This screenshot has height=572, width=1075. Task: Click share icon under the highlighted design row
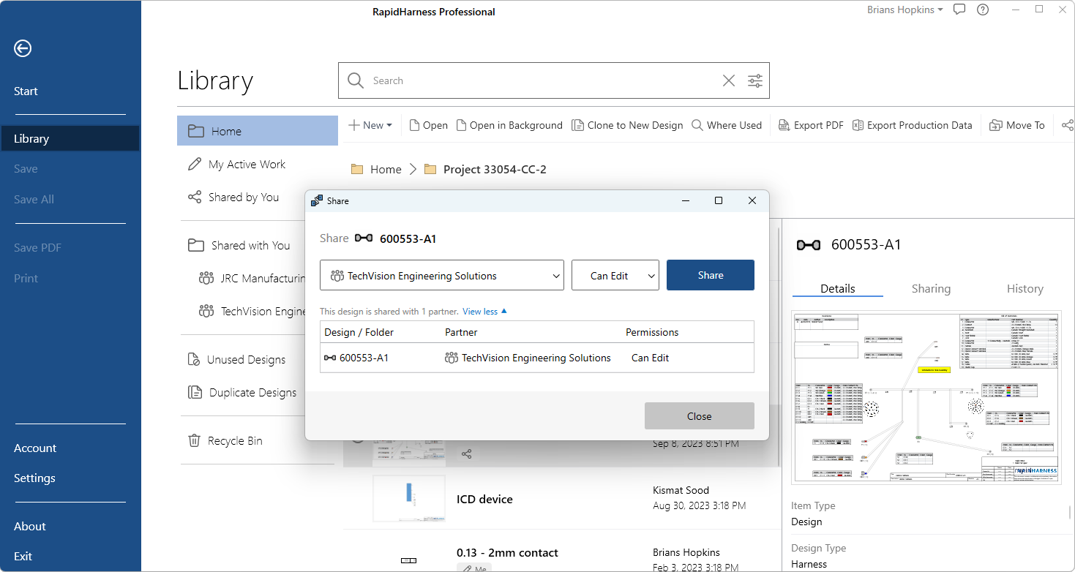tap(466, 454)
